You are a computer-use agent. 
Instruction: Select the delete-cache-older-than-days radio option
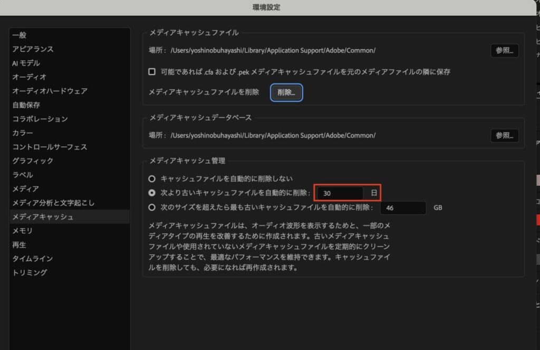pyautogui.click(x=152, y=193)
